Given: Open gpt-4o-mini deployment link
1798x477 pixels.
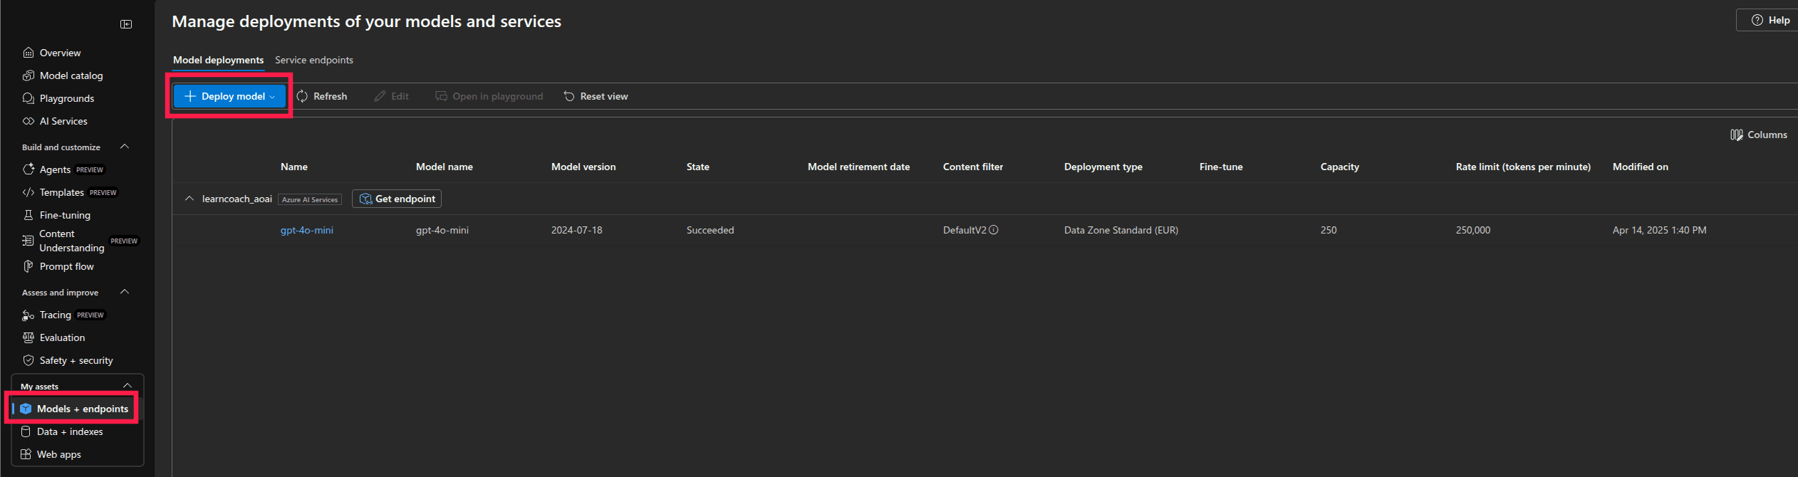Looking at the screenshot, I should [x=307, y=230].
